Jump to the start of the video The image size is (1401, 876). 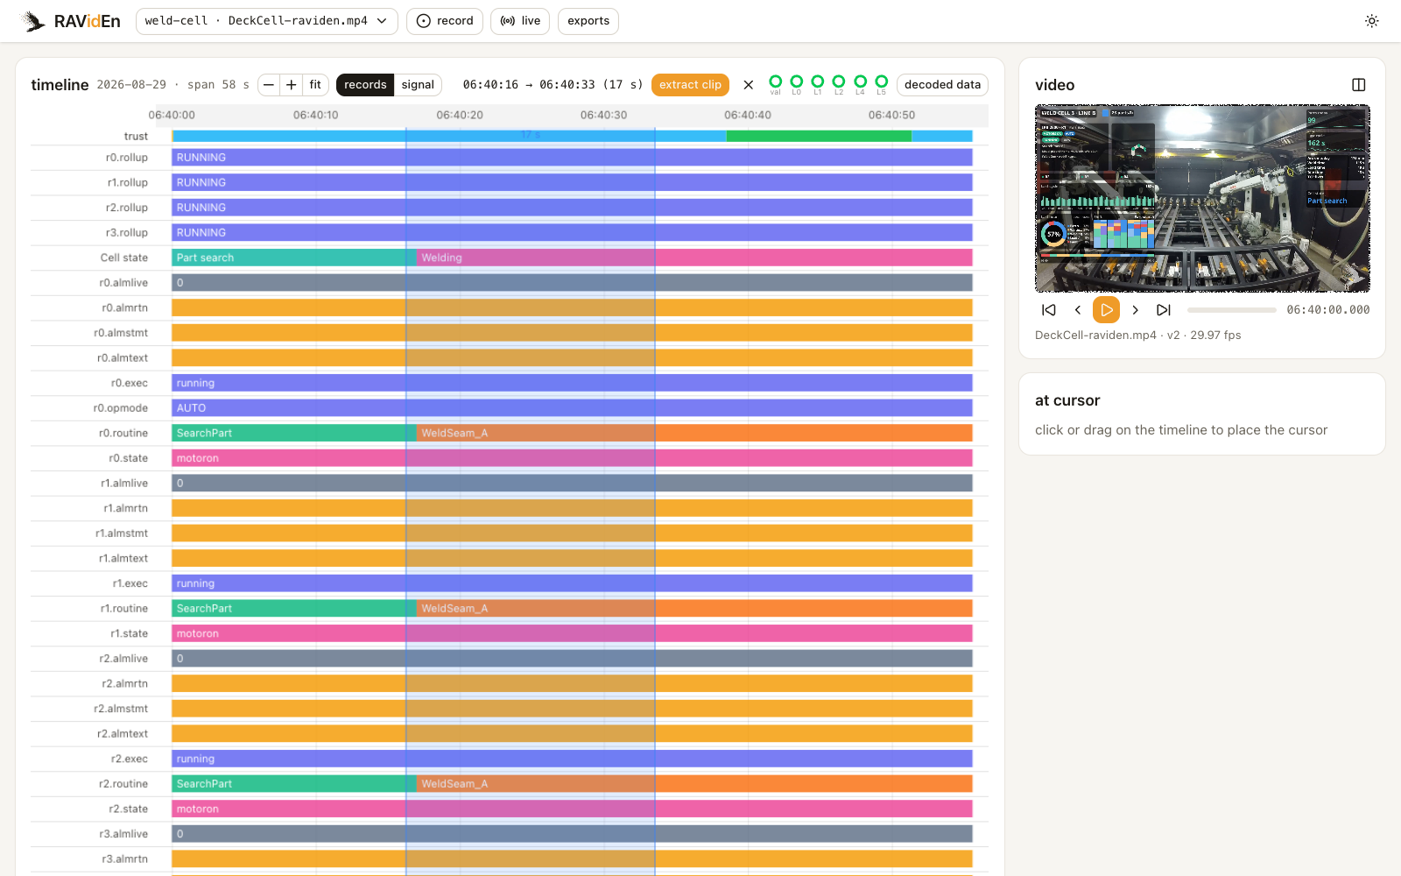pyautogui.click(x=1049, y=310)
